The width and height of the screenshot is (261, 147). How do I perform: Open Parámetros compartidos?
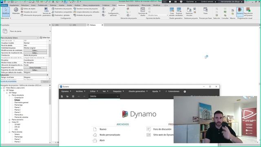62,12
